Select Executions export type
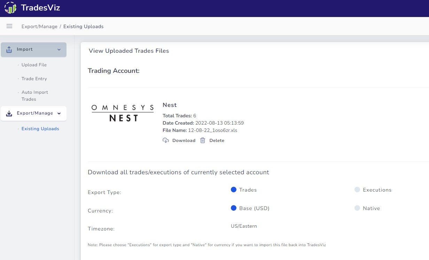Screen dimensions: 429x260 (357, 190)
